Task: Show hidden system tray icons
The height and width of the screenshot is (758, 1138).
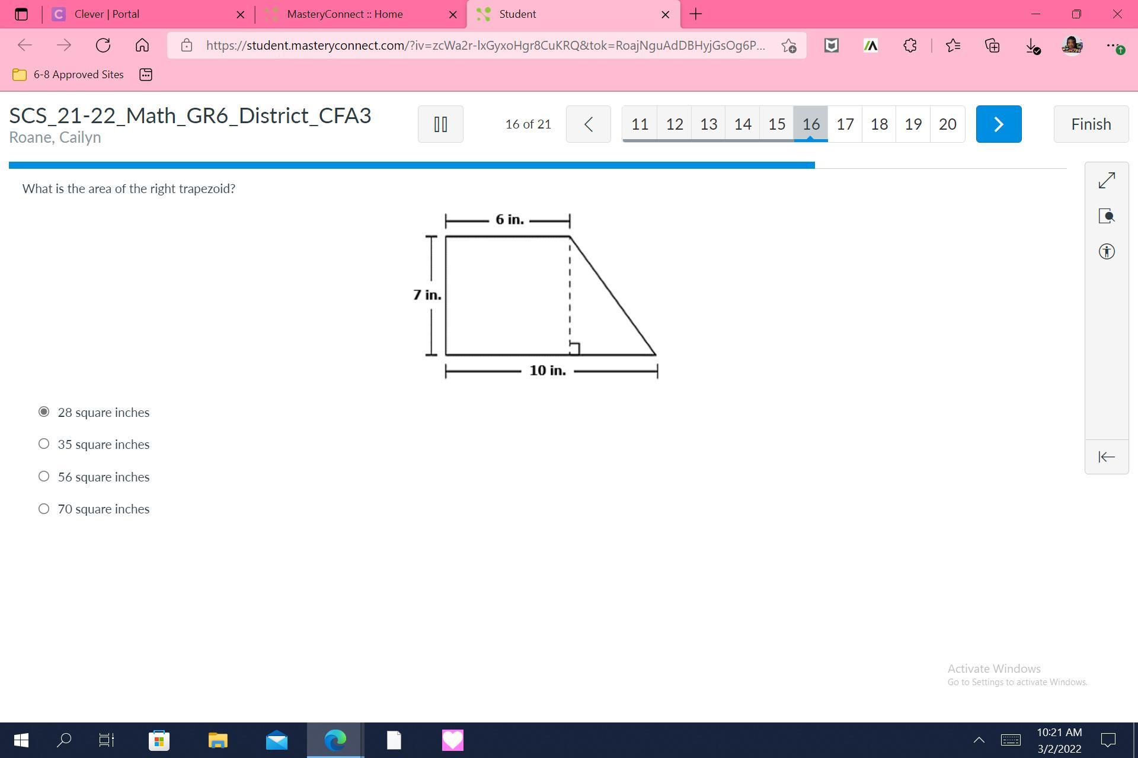Action: [979, 740]
